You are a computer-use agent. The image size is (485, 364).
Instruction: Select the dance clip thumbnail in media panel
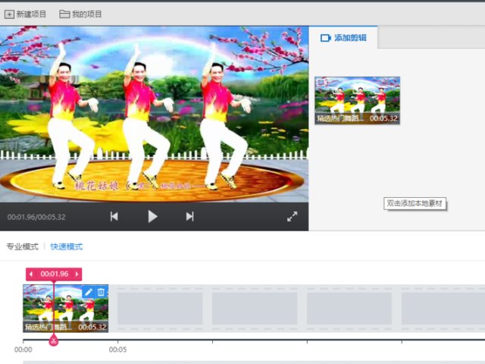(357, 99)
